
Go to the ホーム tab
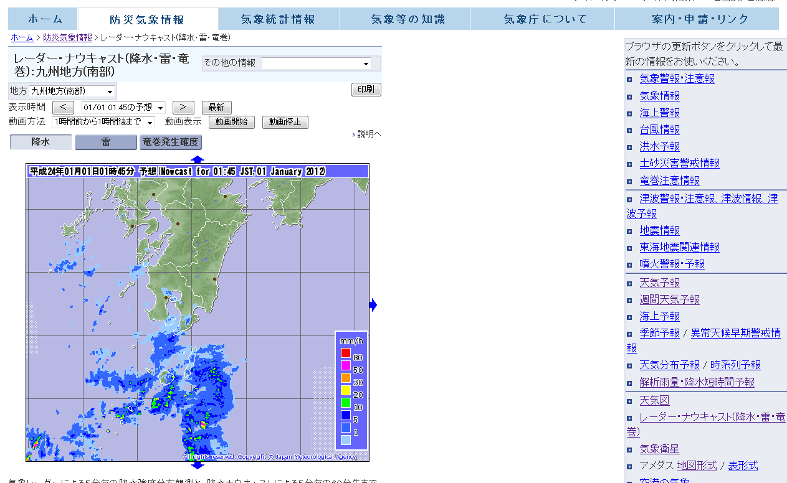(x=44, y=19)
